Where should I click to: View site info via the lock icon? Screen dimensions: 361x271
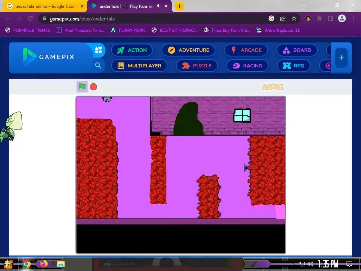(44, 19)
